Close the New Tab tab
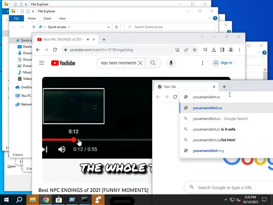 coord(214,87)
